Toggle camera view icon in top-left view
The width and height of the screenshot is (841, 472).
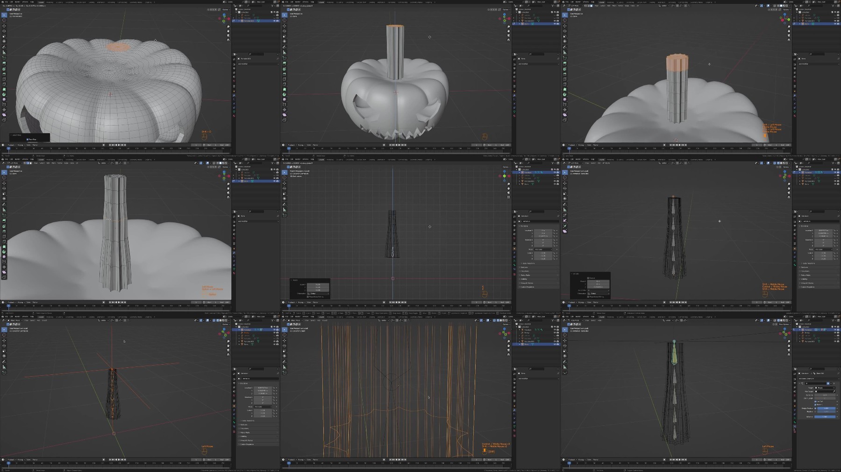click(228, 35)
